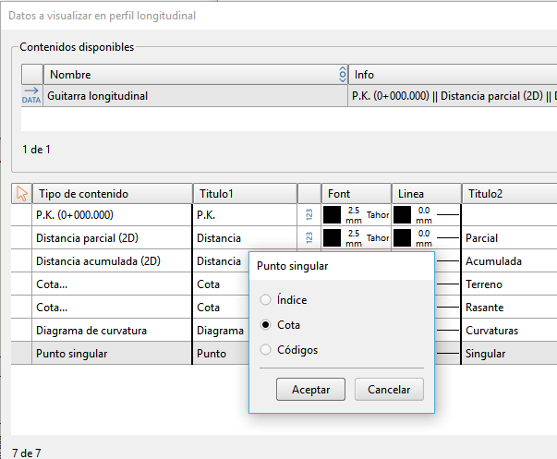The width and height of the screenshot is (557, 459).
Task: Click the Titulo2 cell reading Rasante
Action: click(x=509, y=307)
